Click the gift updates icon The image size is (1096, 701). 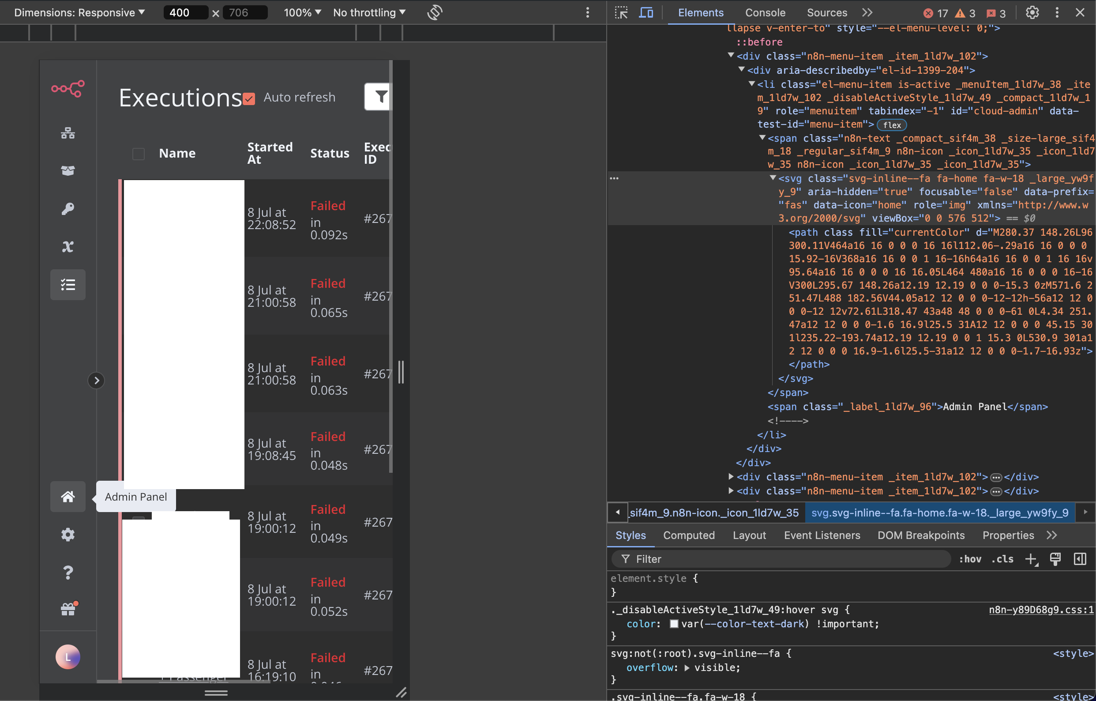tap(68, 610)
